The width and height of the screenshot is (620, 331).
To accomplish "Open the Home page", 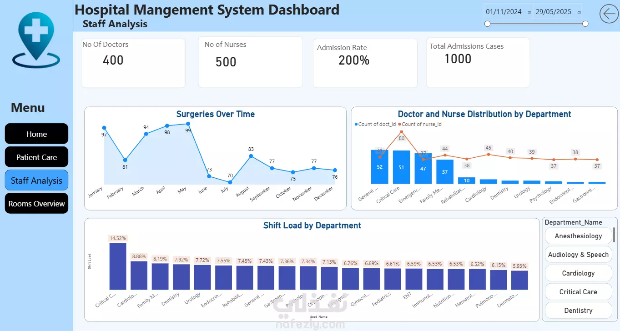I will coord(36,134).
